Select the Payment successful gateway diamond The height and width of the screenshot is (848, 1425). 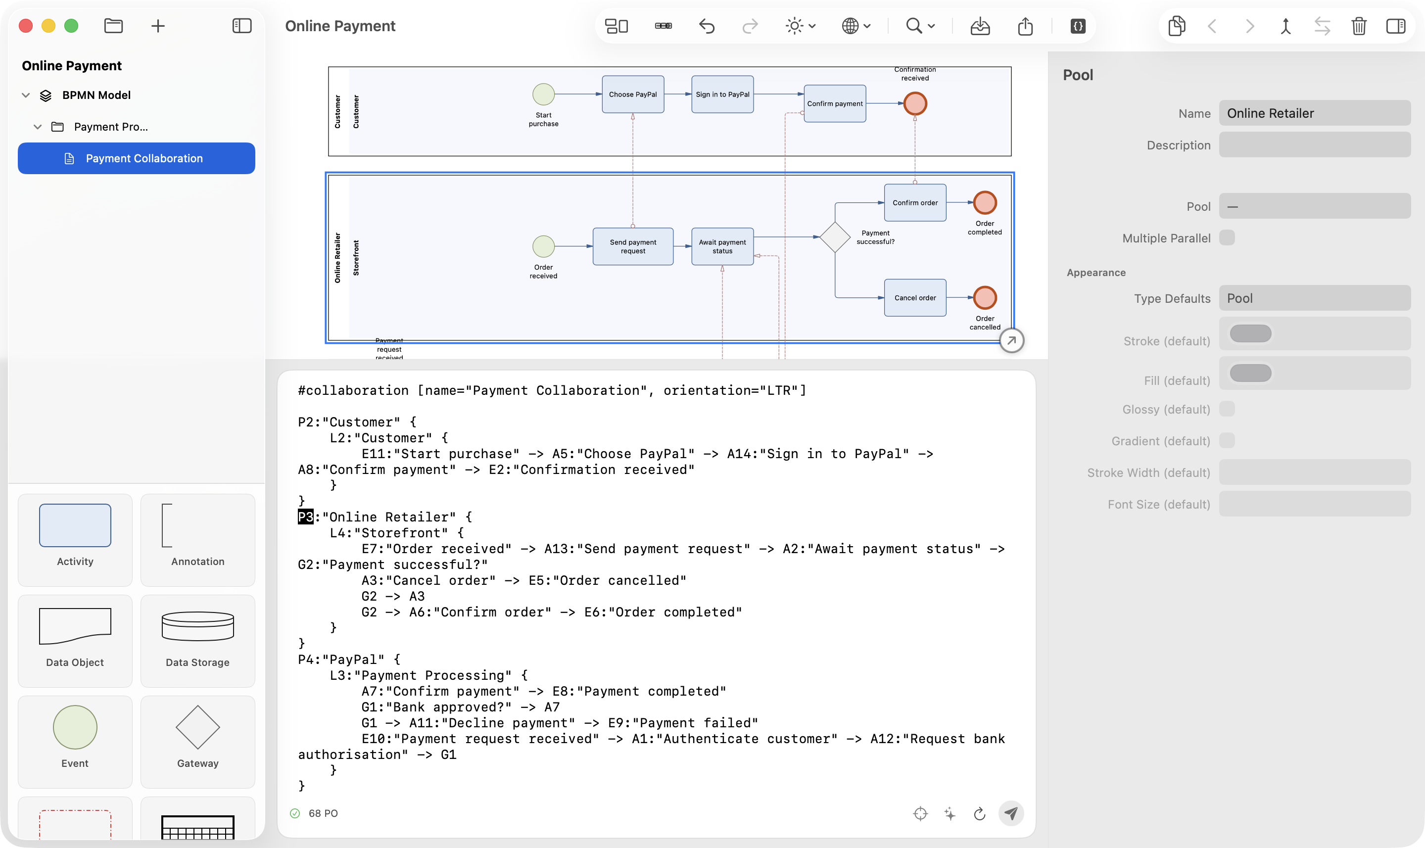pyautogui.click(x=835, y=236)
